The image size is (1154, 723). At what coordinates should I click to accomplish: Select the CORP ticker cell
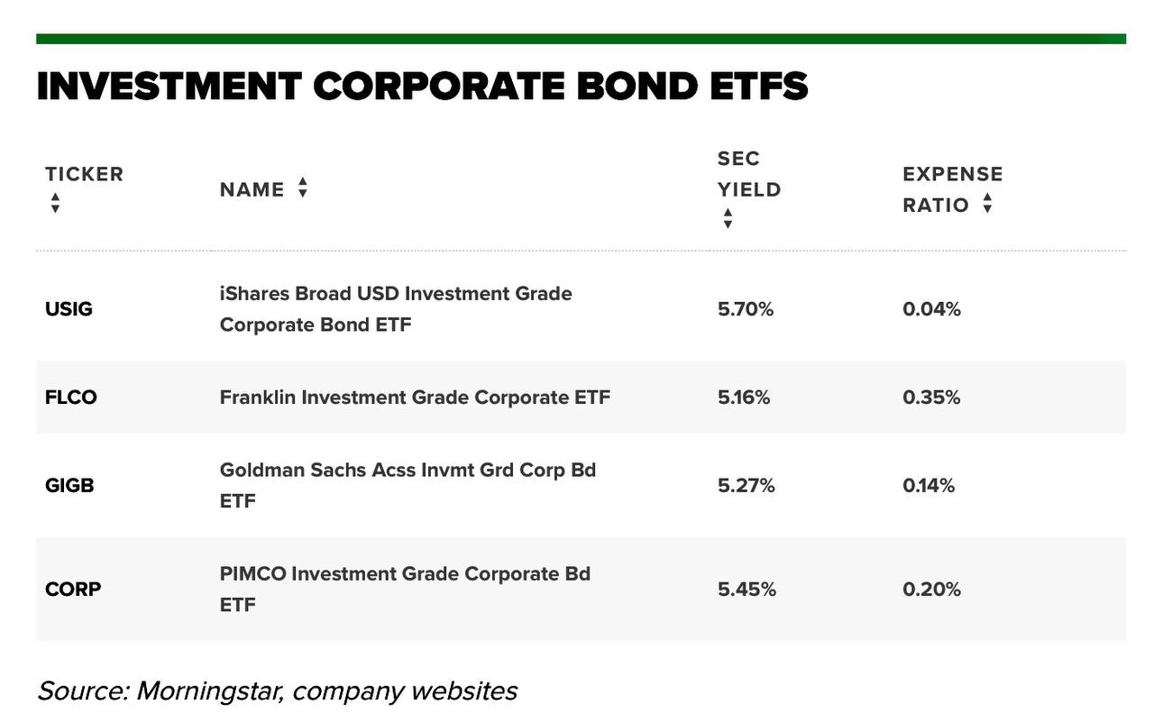click(x=73, y=590)
